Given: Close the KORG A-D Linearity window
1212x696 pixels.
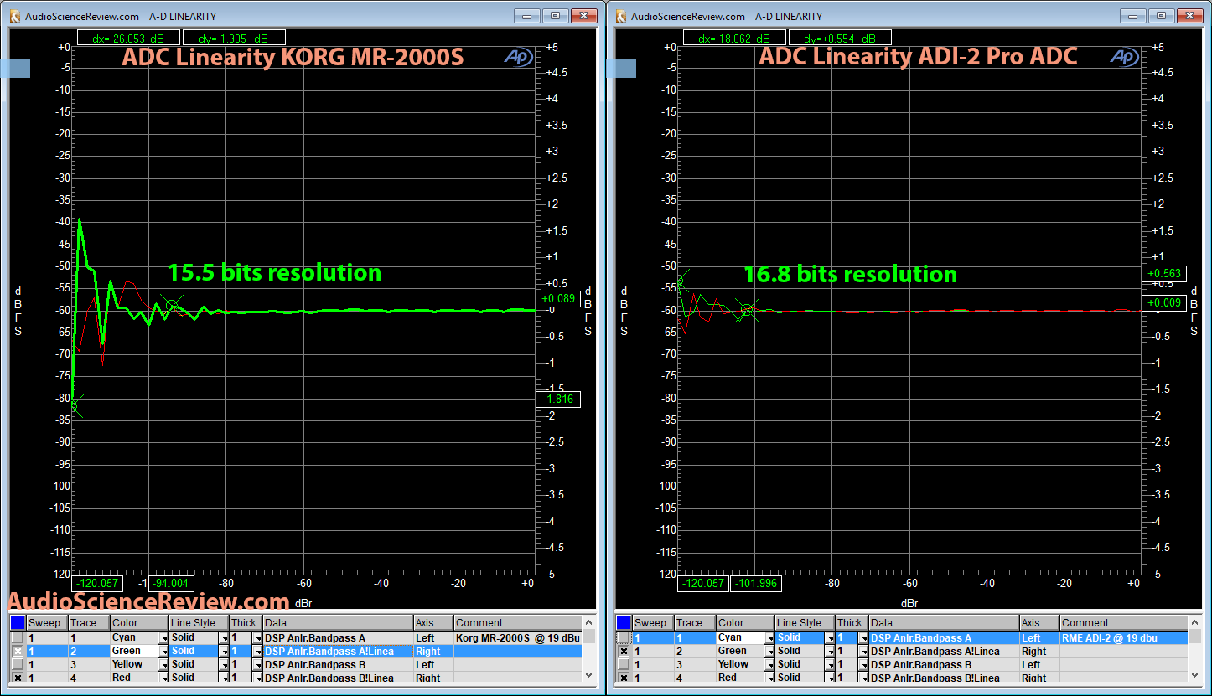Looking at the screenshot, I should coord(583,16).
